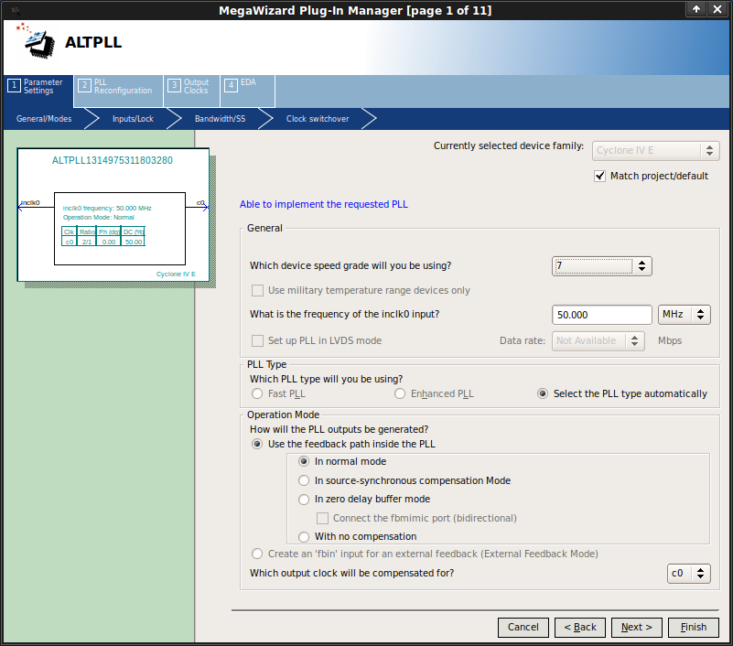Select the Fast PLL radio option

point(257,393)
